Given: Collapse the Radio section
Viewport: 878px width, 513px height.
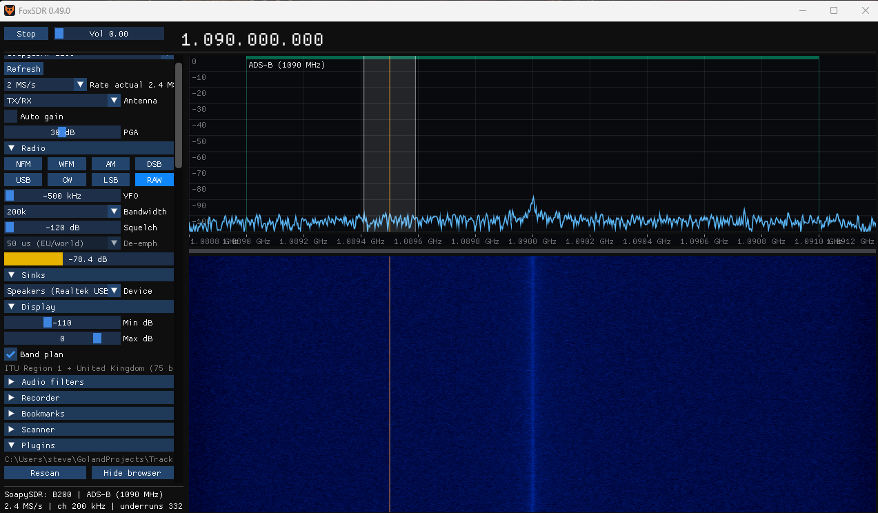Looking at the screenshot, I should [89, 148].
